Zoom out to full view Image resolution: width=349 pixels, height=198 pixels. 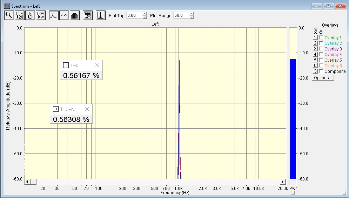coord(41,15)
